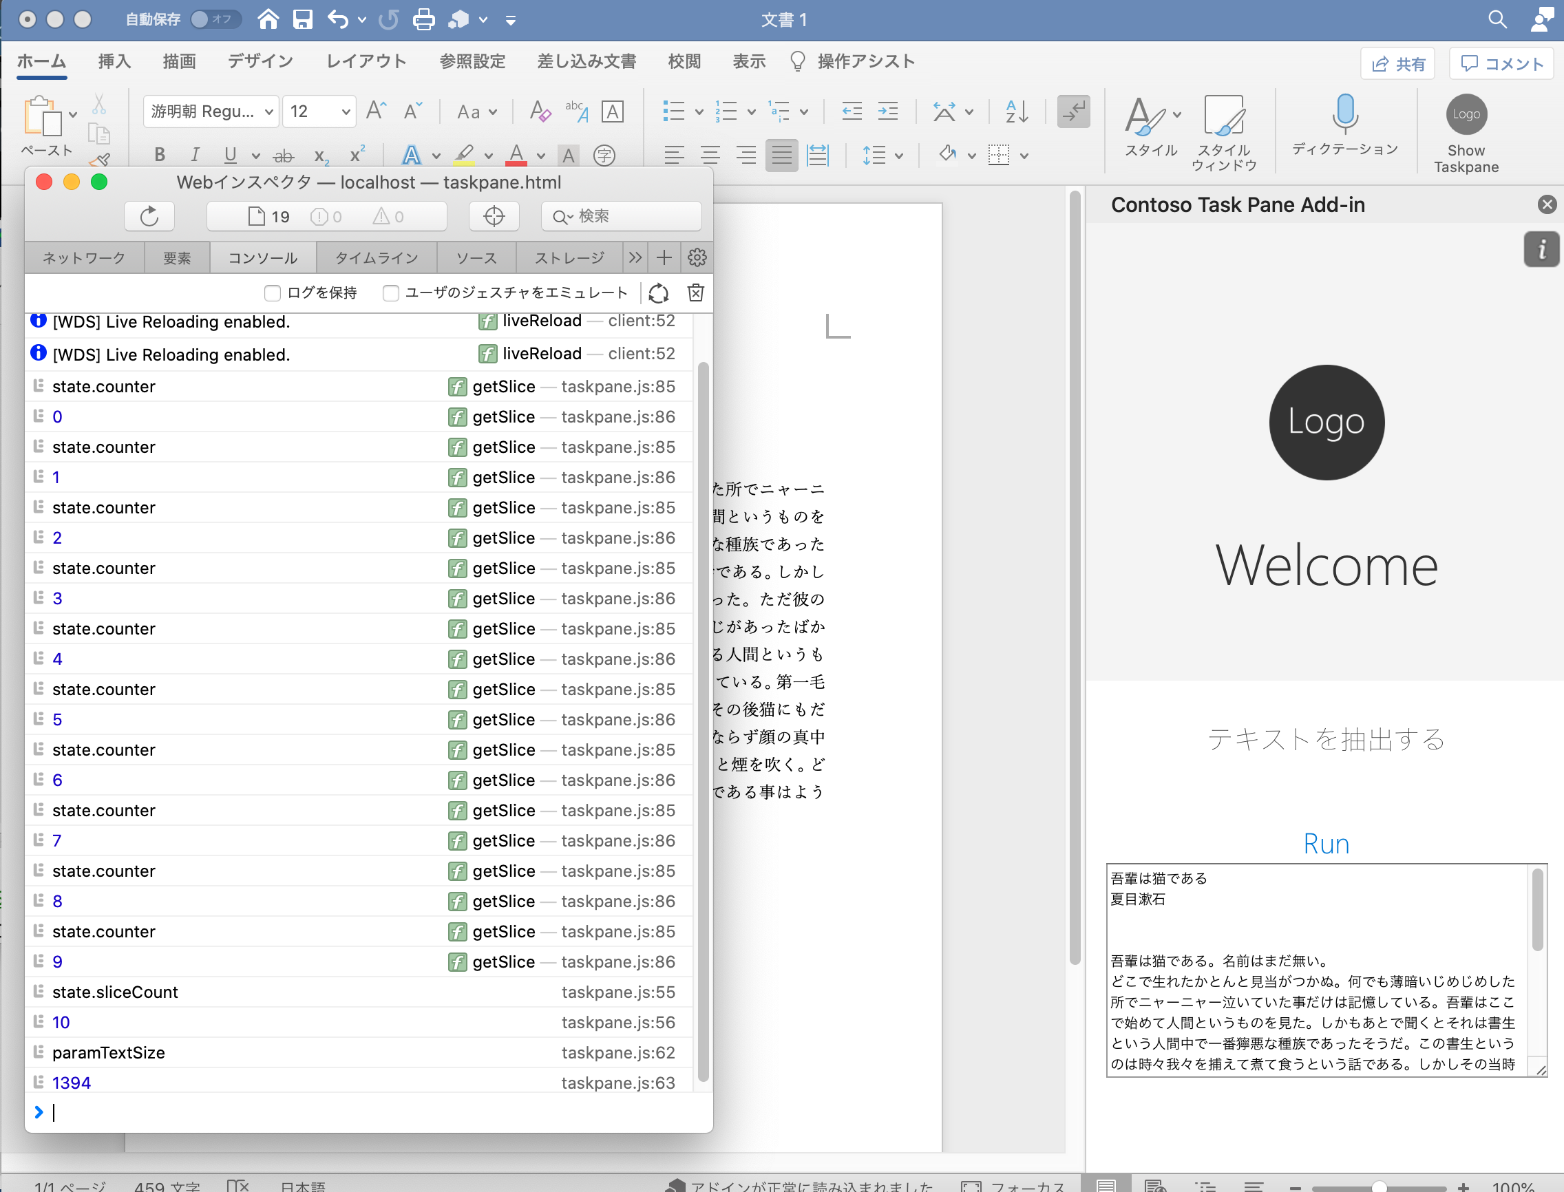Enable ログを保持 checkbox
1564x1192 pixels.
273,293
